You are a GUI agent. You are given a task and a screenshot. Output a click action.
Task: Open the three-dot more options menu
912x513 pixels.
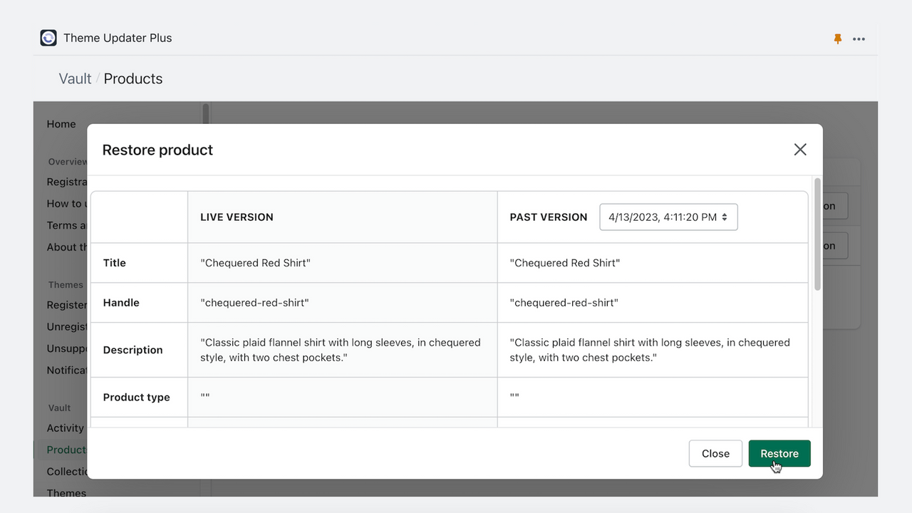click(x=859, y=38)
